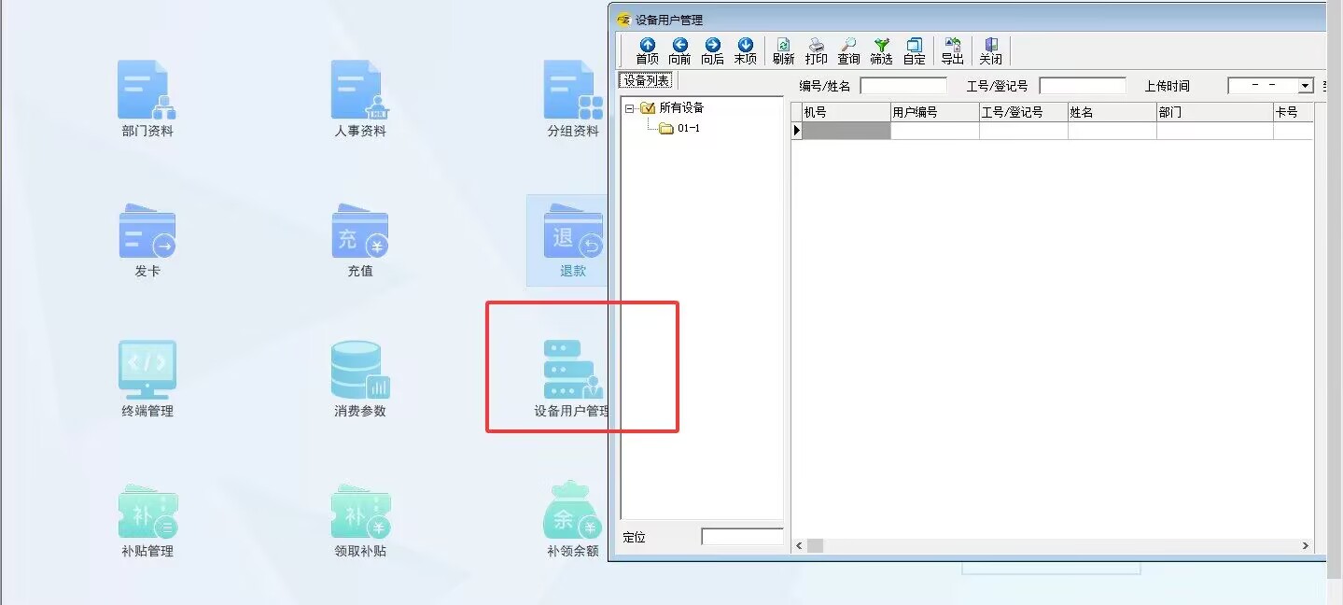
Task: Open the 自定 customize tool
Action: pos(914,50)
